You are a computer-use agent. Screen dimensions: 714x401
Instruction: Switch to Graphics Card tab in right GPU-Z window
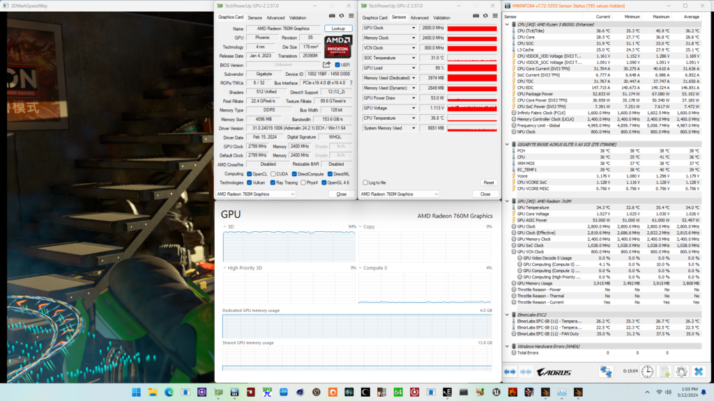click(x=374, y=17)
